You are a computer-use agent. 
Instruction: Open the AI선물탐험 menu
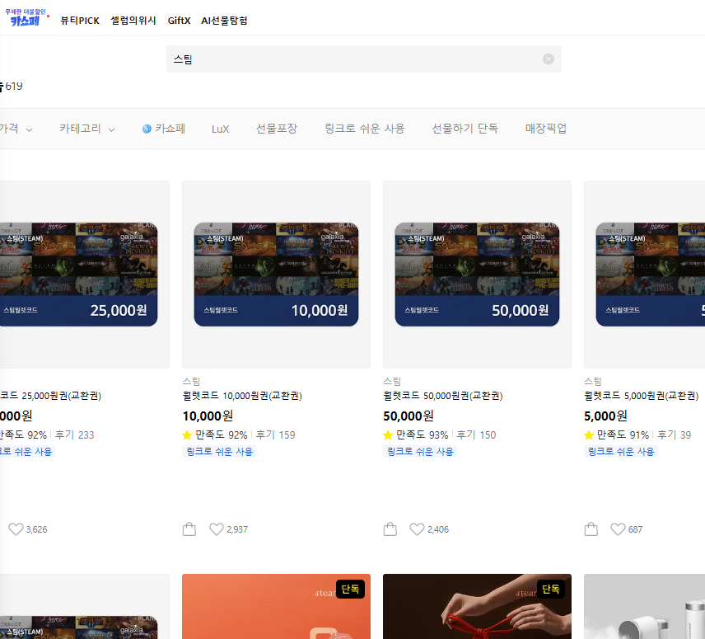coord(224,21)
